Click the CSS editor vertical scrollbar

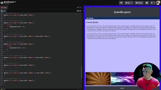click(82, 72)
